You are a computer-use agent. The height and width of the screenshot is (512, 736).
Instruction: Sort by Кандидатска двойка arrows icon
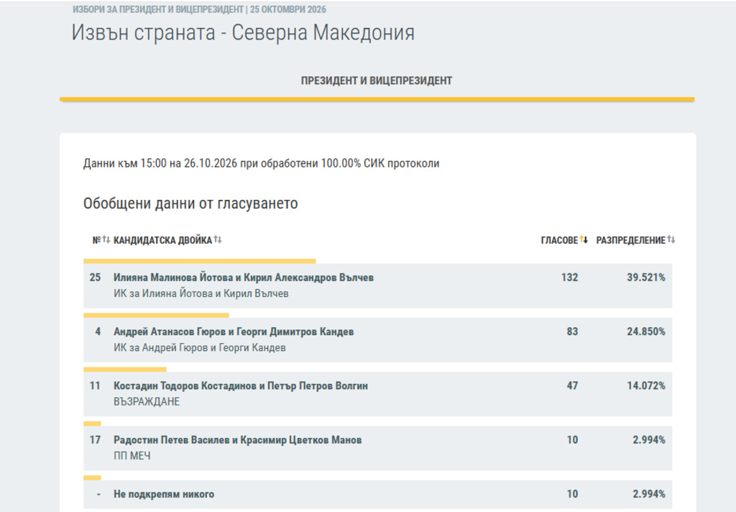point(218,239)
